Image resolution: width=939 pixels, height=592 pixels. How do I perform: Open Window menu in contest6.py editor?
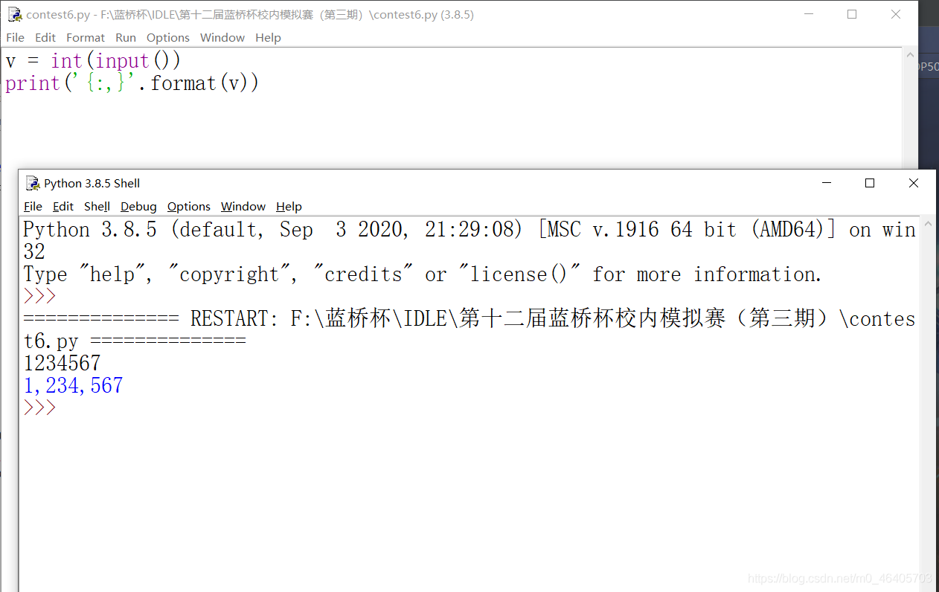(x=222, y=37)
